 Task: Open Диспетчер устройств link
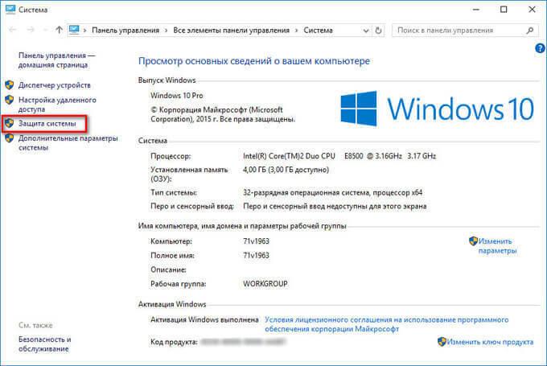coord(55,85)
